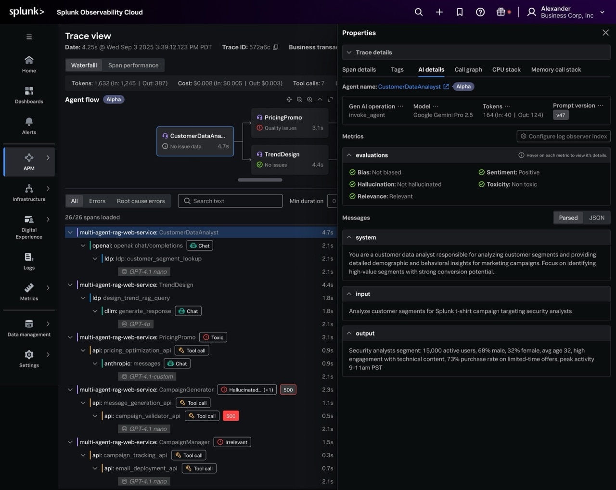
Task: Open Alerts from the left sidebar
Action: tap(29, 126)
